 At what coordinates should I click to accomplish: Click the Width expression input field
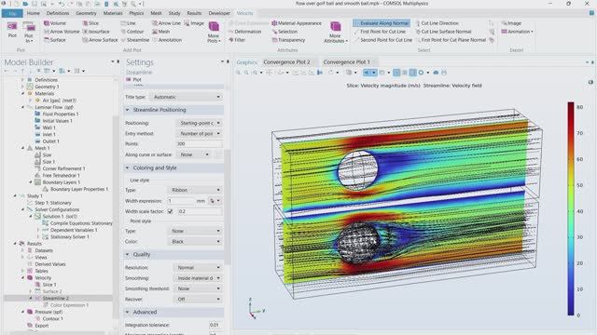click(x=181, y=201)
